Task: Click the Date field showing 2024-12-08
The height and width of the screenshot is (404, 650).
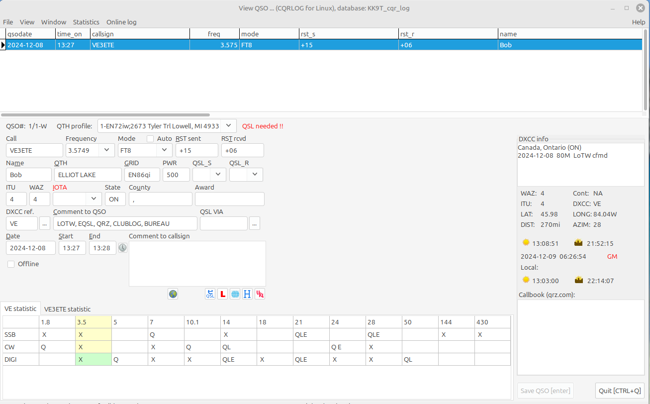Action: click(x=31, y=248)
